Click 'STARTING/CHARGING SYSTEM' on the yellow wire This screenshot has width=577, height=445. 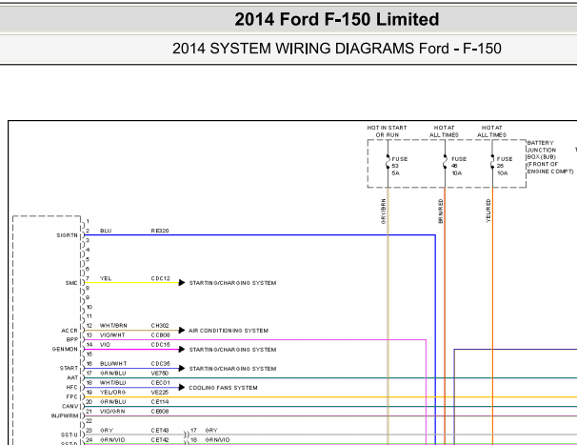(x=232, y=283)
